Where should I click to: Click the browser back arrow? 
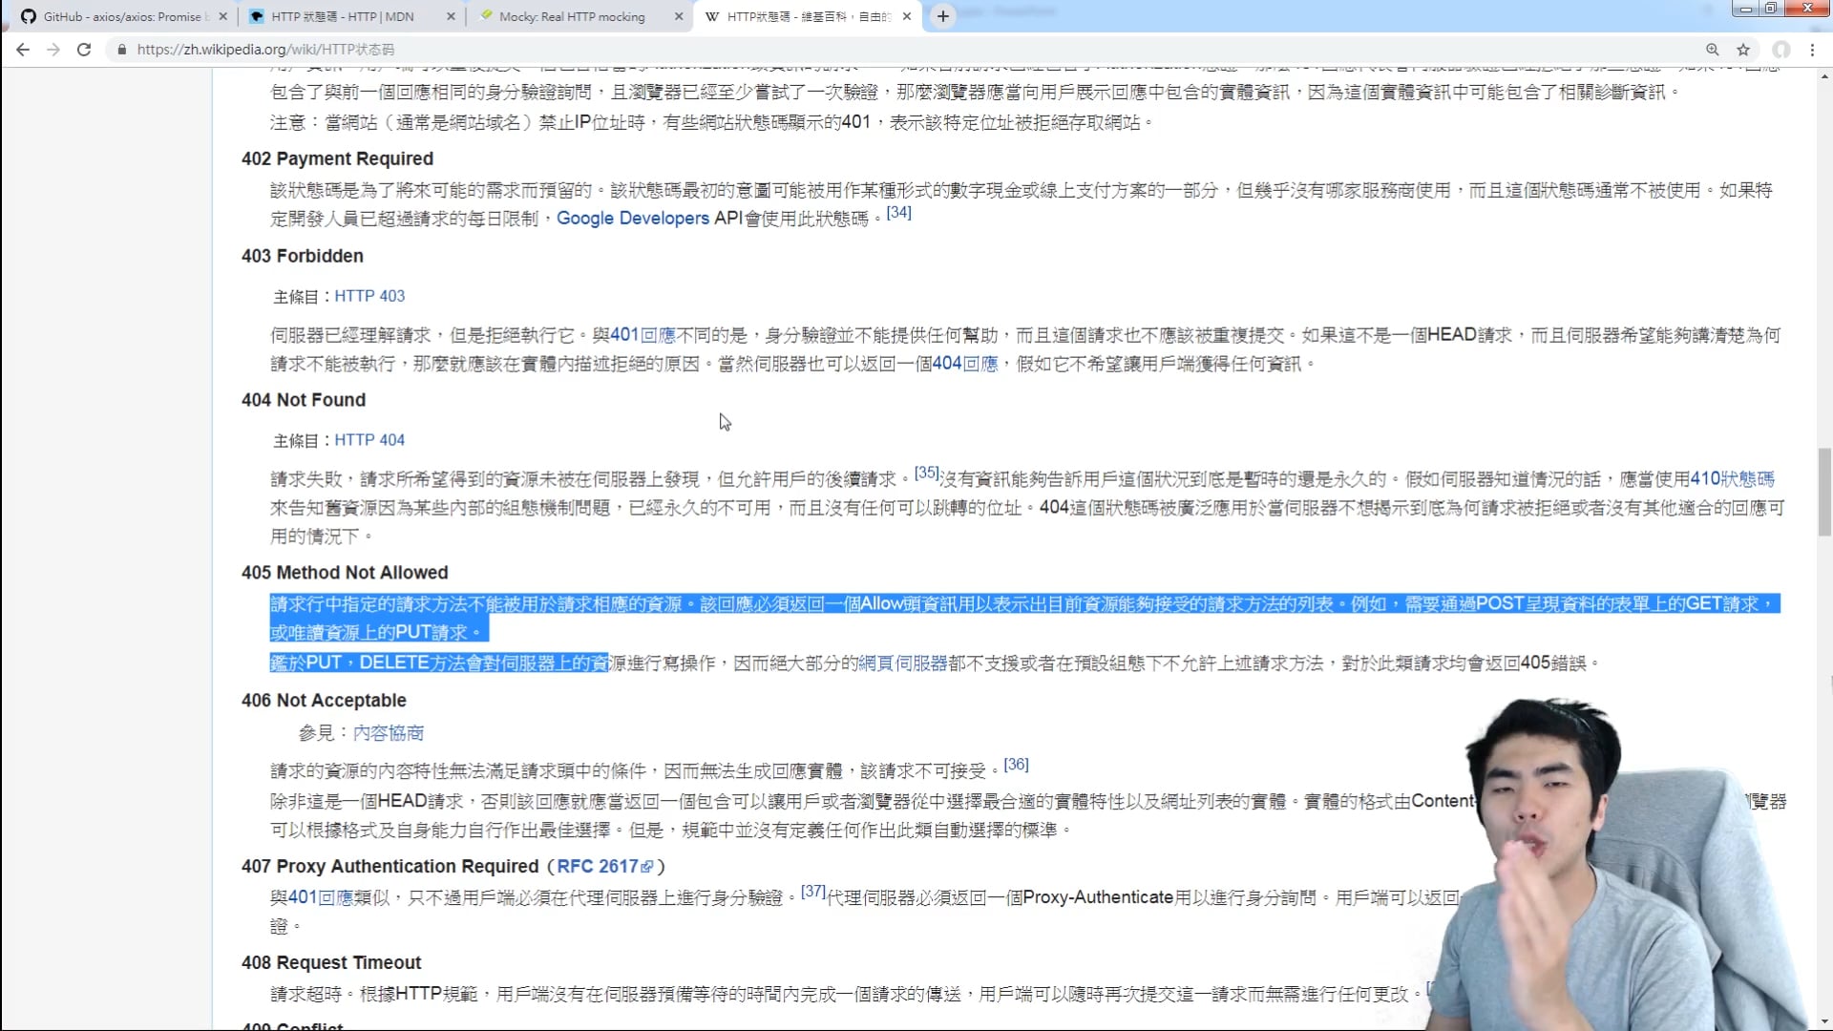(x=23, y=50)
